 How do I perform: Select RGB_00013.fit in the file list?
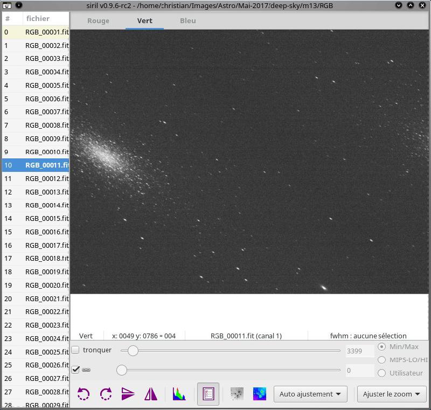36,192
